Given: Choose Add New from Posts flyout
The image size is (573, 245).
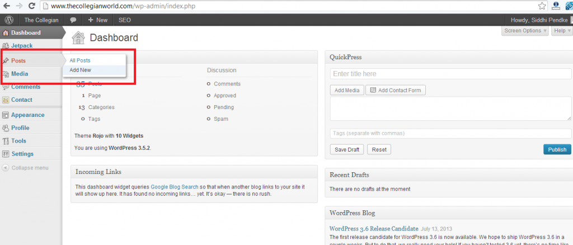Looking at the screenshot, I should (x=81, y=70).
